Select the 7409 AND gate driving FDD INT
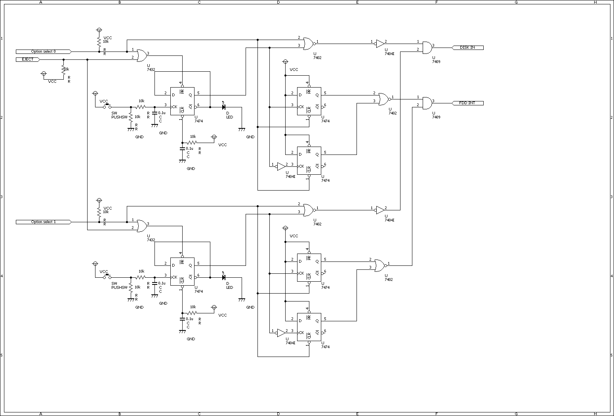 (x=427, y=103)
